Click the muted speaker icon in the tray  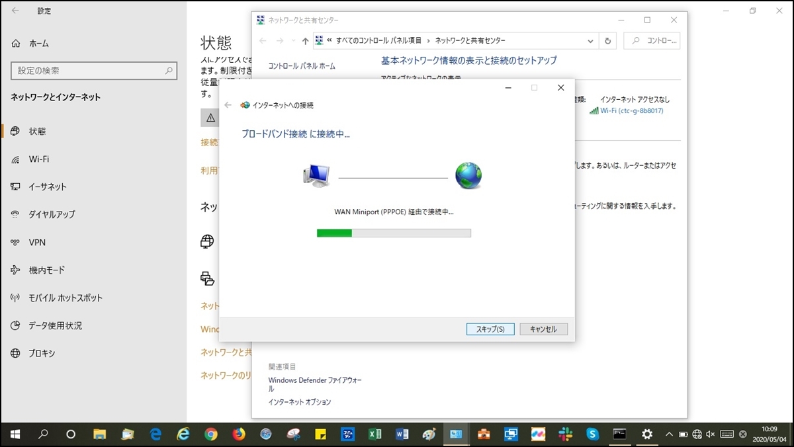(709, 434)
